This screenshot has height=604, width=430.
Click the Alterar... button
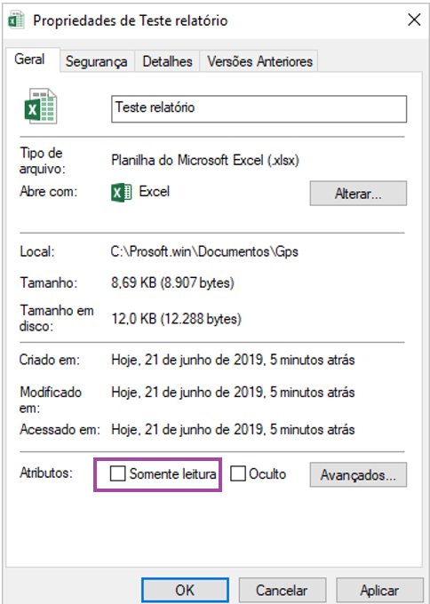pyautogui.click(x=358, y=194)
